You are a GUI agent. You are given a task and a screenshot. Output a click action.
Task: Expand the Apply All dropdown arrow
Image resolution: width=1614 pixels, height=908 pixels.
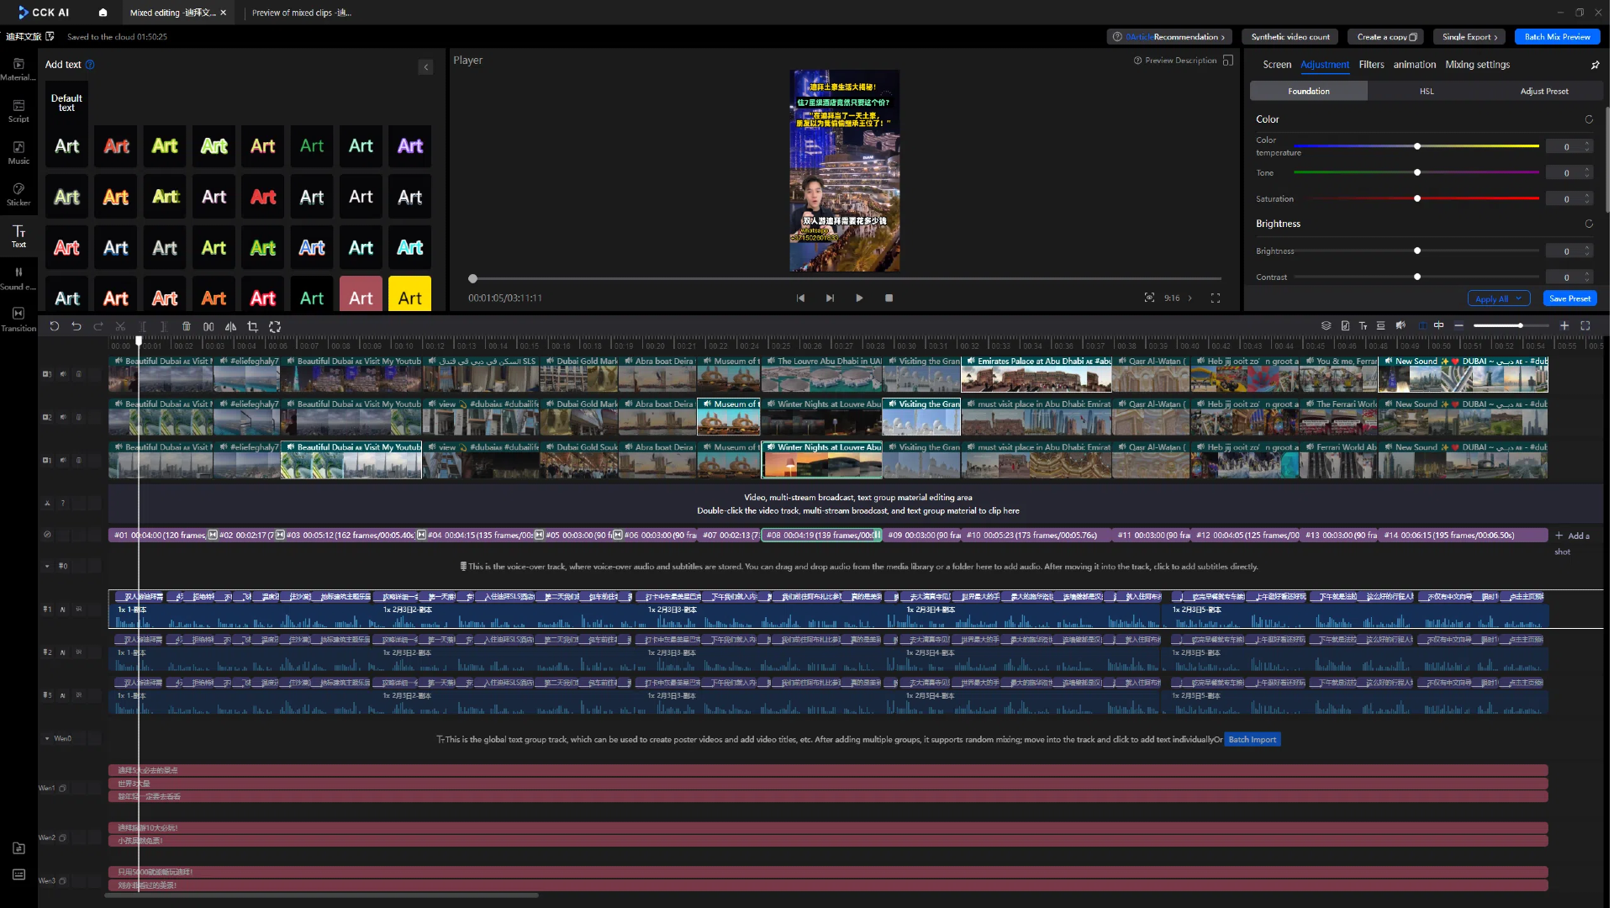(x=1518, y=298)
